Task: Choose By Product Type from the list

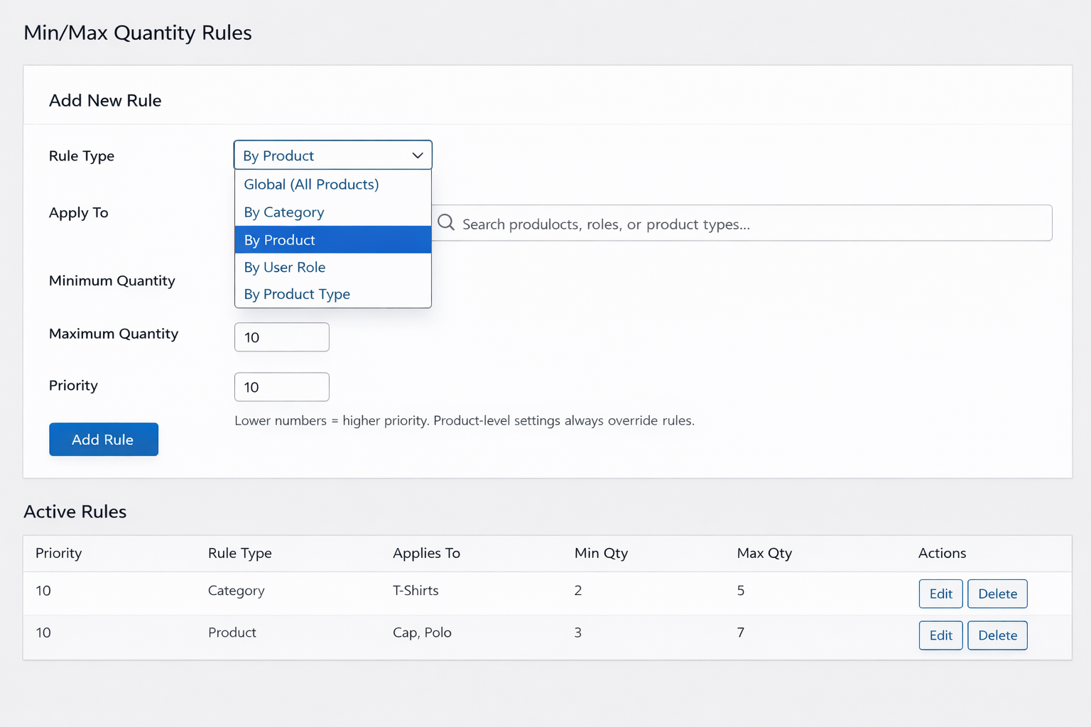Action: (x=297, y=294)
